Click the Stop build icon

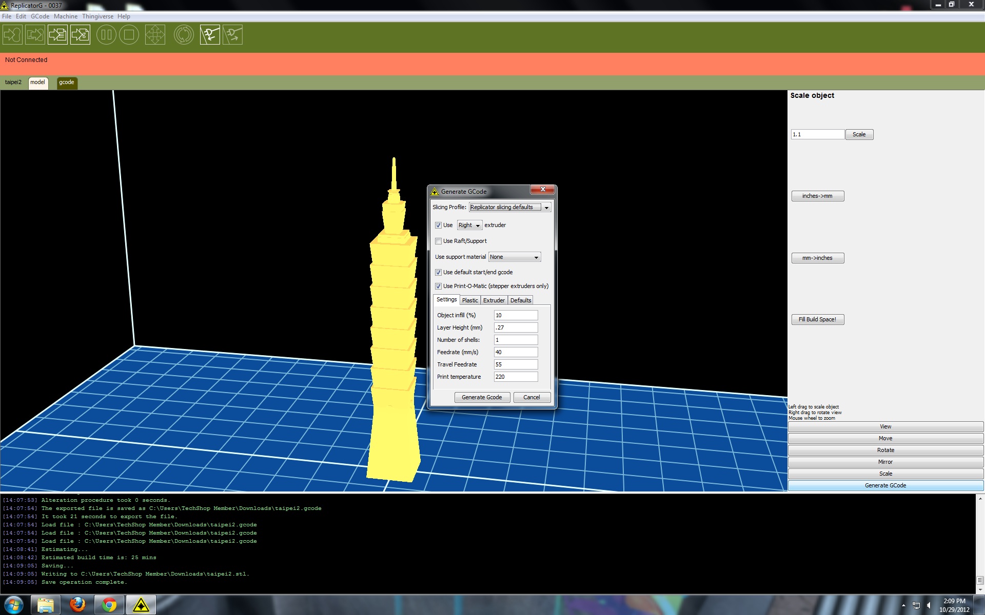point(129,35)
